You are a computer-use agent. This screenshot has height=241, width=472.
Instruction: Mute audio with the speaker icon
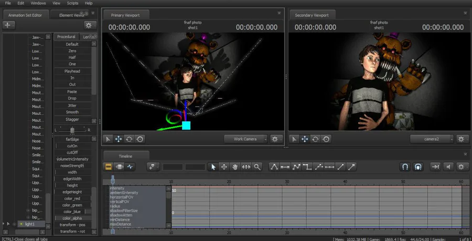[x=448, y=166]
